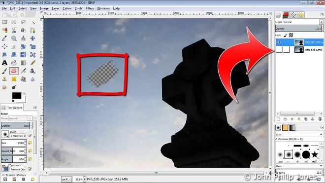Select the Pencil tool
This screenshot has width=325, height=183.
[x=32, y=63]
